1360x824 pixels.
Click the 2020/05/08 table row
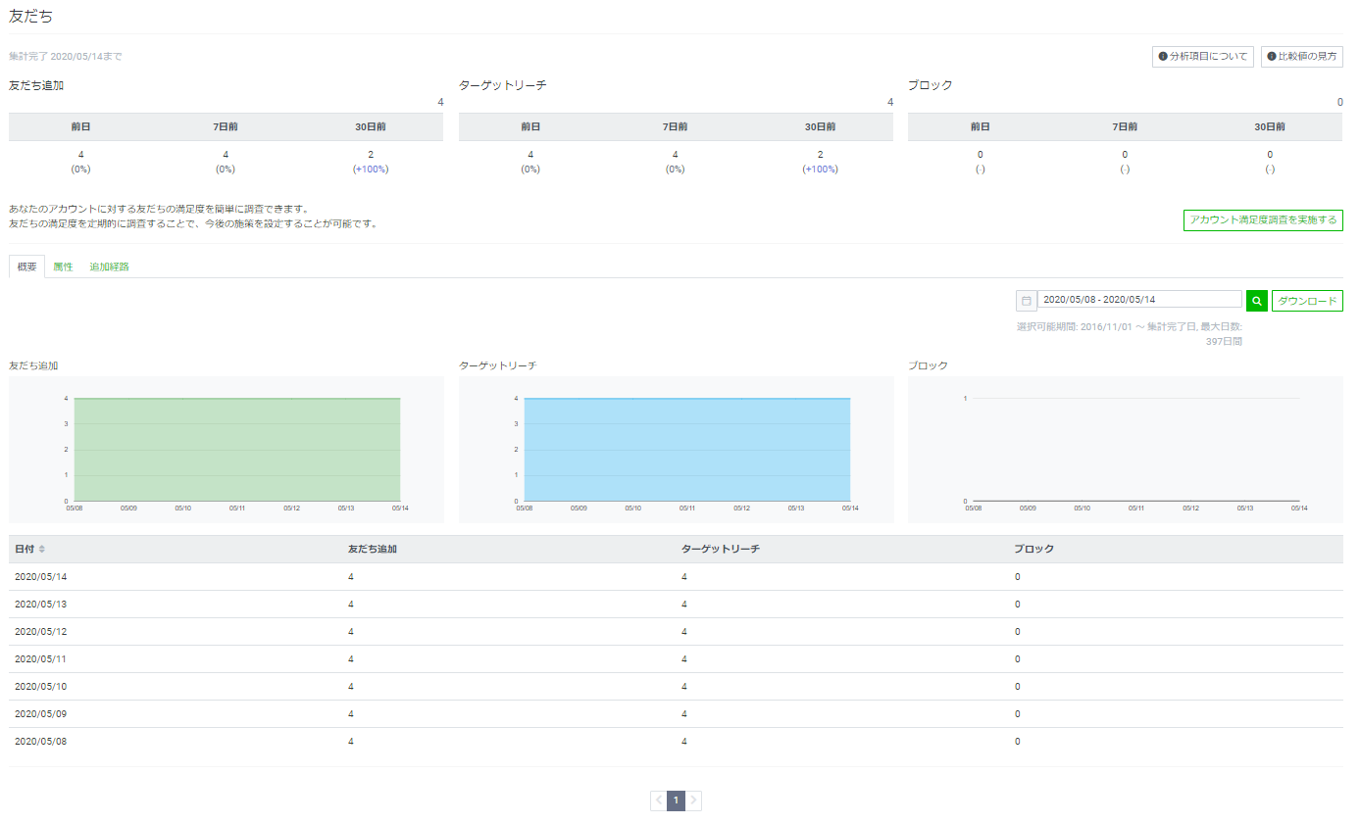tap(676, 742)
